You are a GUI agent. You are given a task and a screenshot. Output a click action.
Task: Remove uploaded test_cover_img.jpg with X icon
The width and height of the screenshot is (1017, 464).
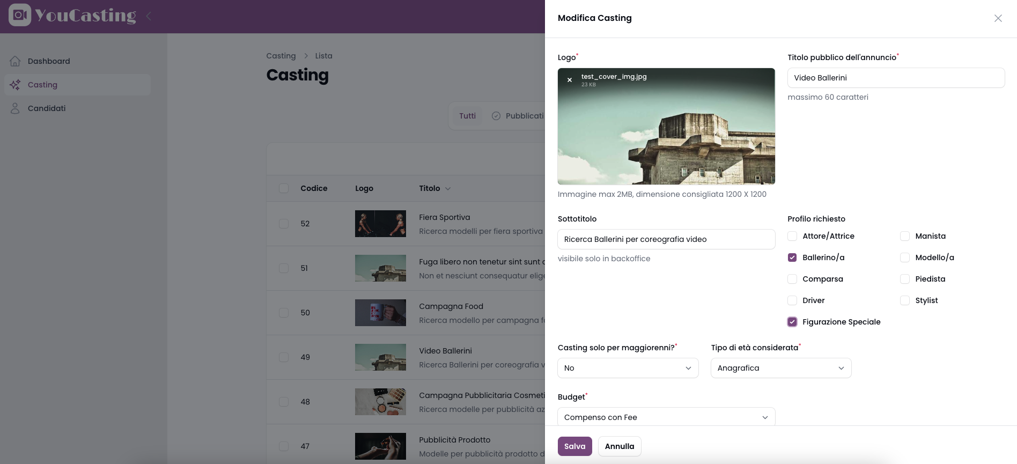pos(570,80)
